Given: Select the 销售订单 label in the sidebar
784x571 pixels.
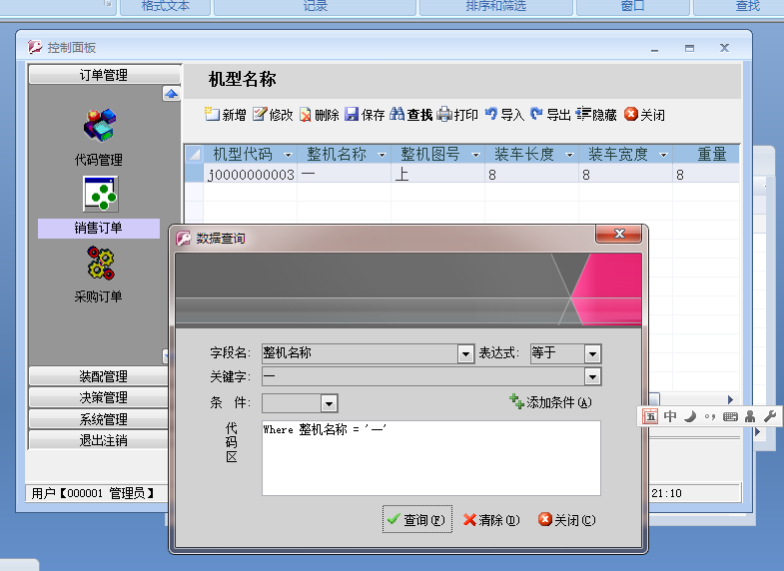Looking at the screenshot, I should click(99, 228).
